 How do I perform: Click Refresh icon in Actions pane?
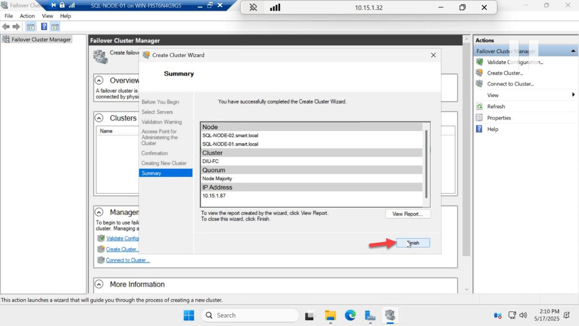point(480,107)
